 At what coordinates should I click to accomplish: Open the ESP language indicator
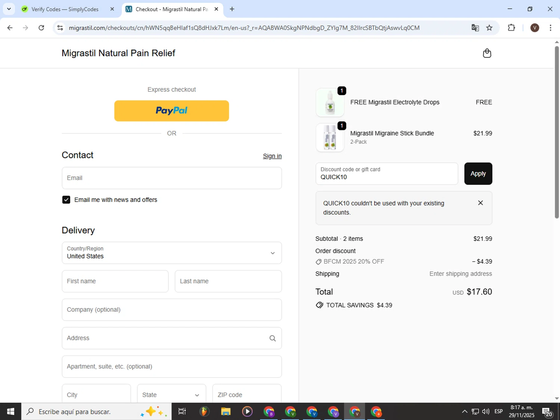point(498,411)
